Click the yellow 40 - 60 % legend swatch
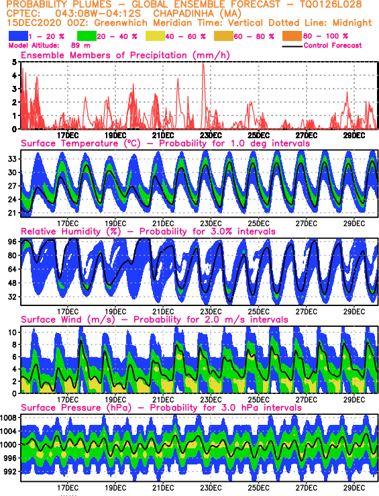This screenshot has height=496, width=379. 155,36
